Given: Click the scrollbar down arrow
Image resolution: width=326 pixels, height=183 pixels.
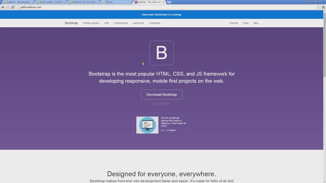Looking at the screenshot, I should tap(324, 181).
